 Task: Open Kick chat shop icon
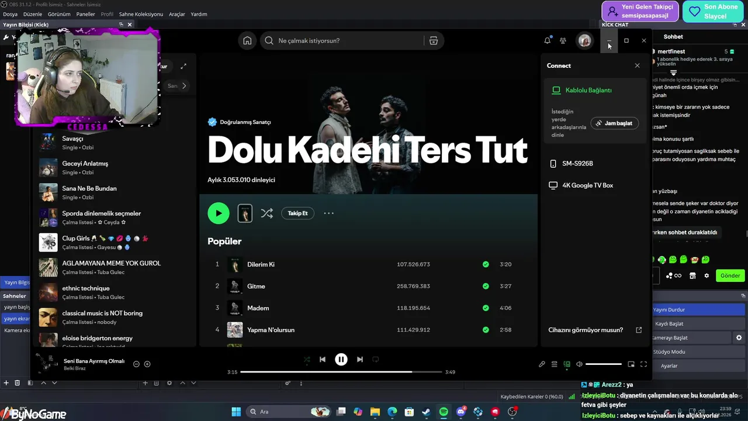point(692,275)
